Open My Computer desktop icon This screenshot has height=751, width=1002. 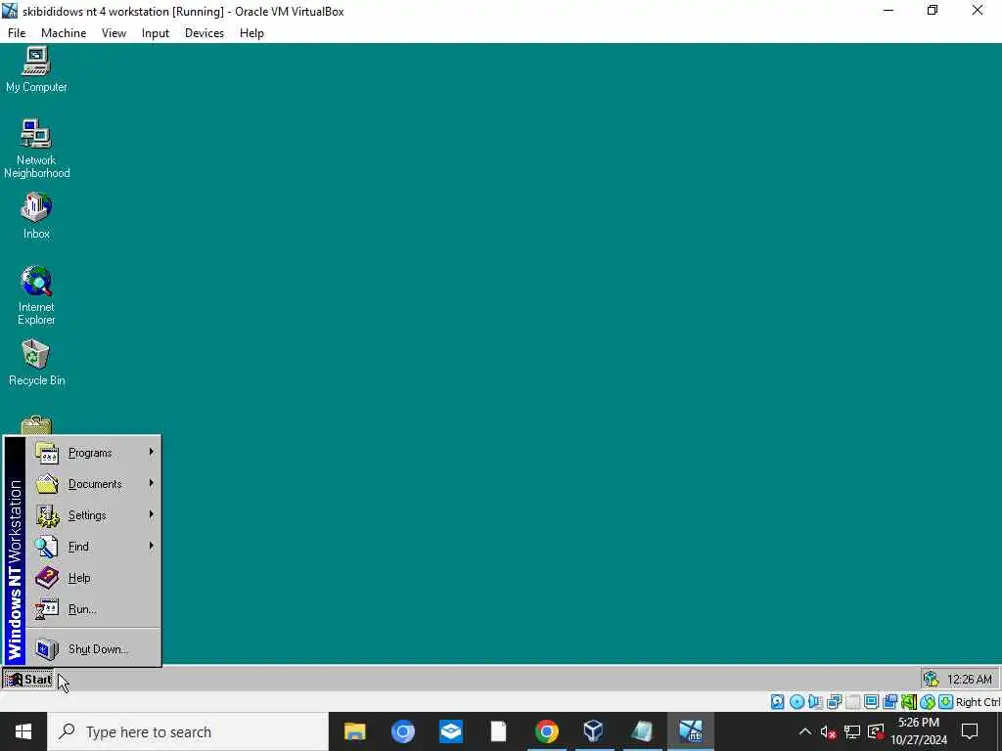(36, 69)
